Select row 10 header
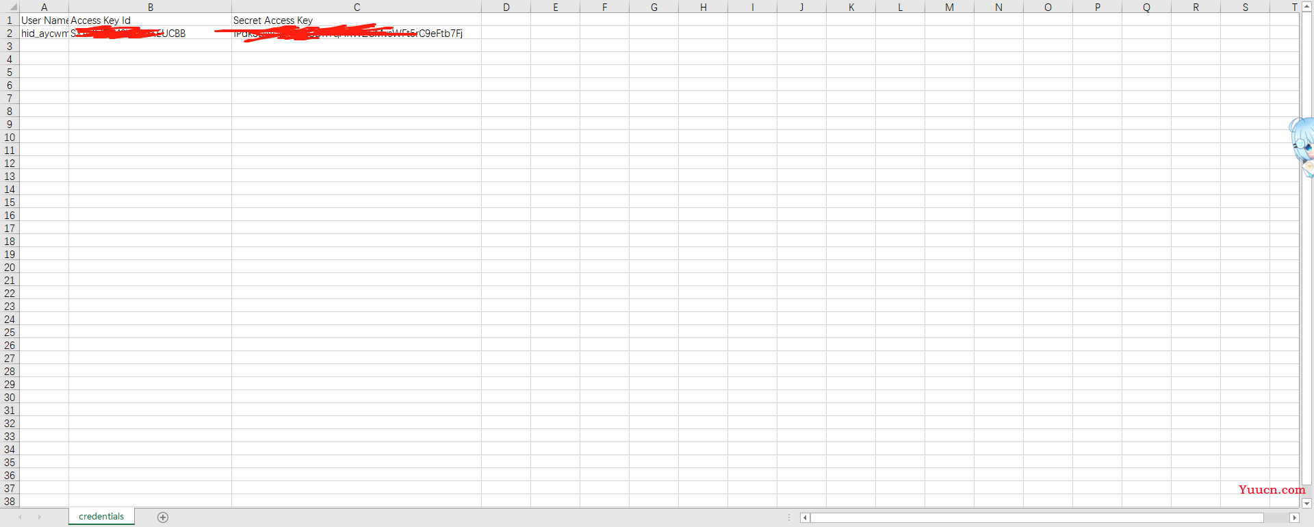The height and width of the screenshot is (527, 1314). 10,138
